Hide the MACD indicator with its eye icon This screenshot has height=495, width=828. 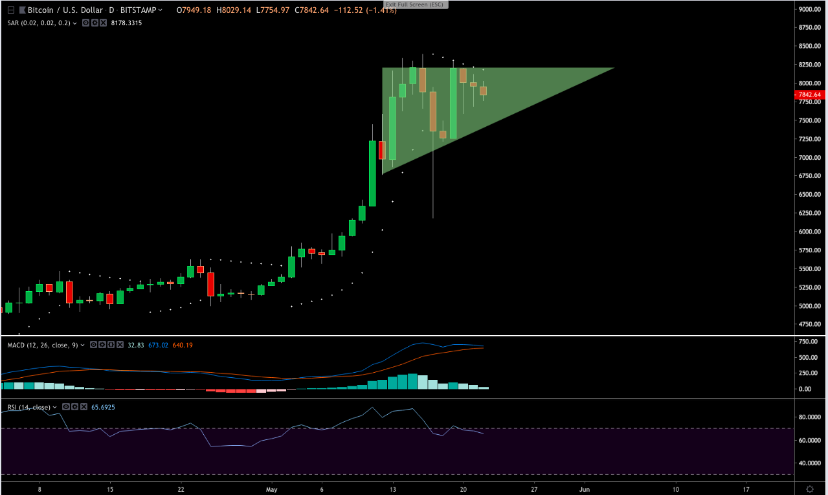[x=93, y=345]
